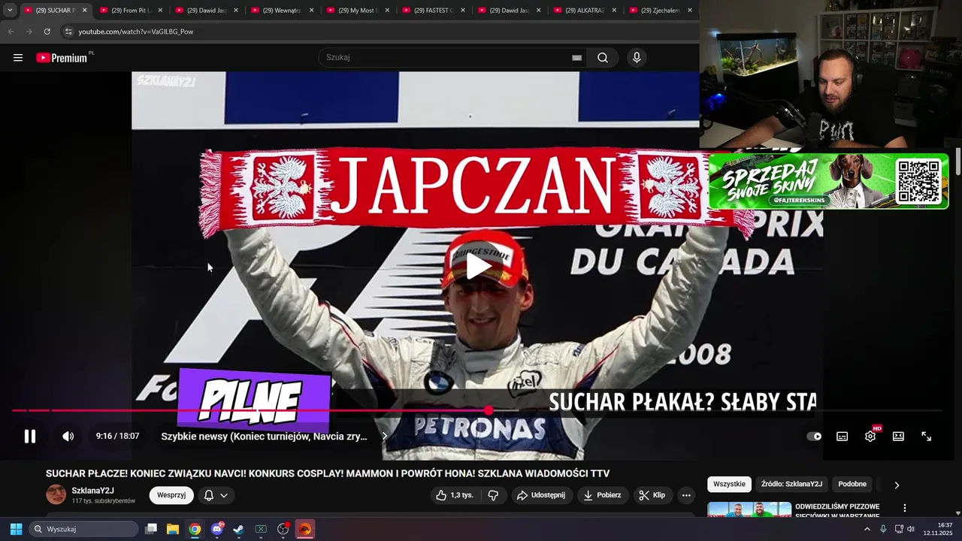962x541 pixels.
Task: Open Task View on taskbar
Action: pyautogui.click(x=151, y=529)
